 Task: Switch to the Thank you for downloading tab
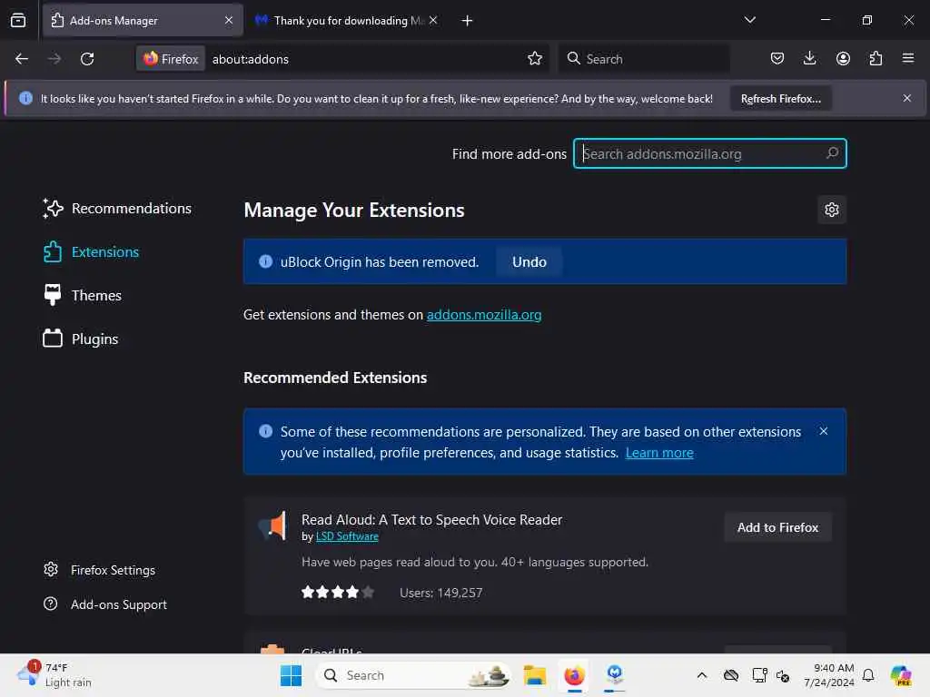tap(347, 20)
